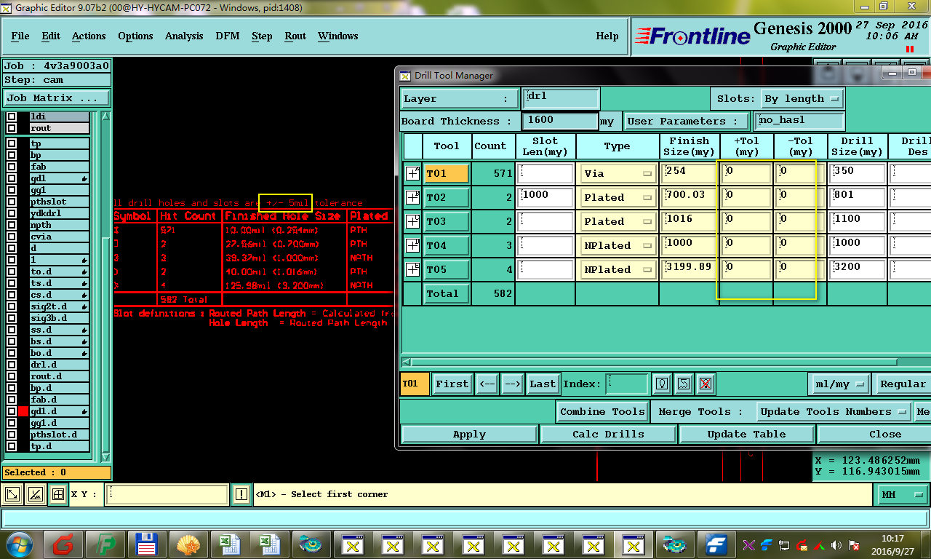Open the Edit menu

point(51,36)
